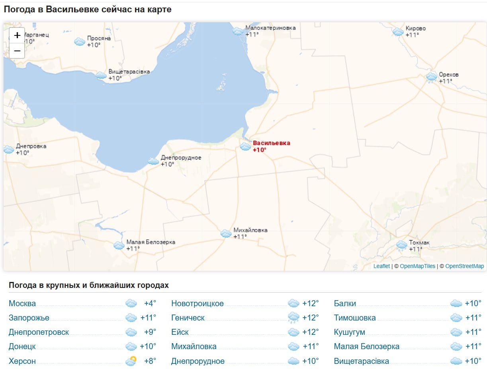Click the rainy icon in Геническ row

[x=293, y=318]
